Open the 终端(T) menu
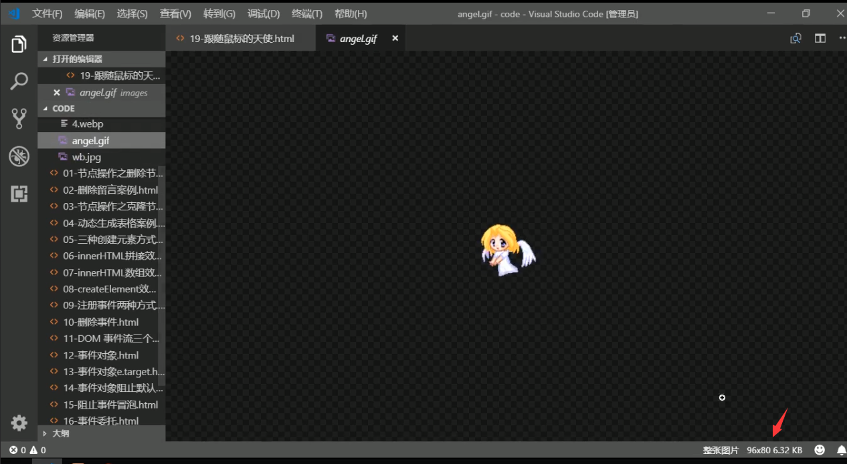 pyautogui.click(x=307, y=13)
